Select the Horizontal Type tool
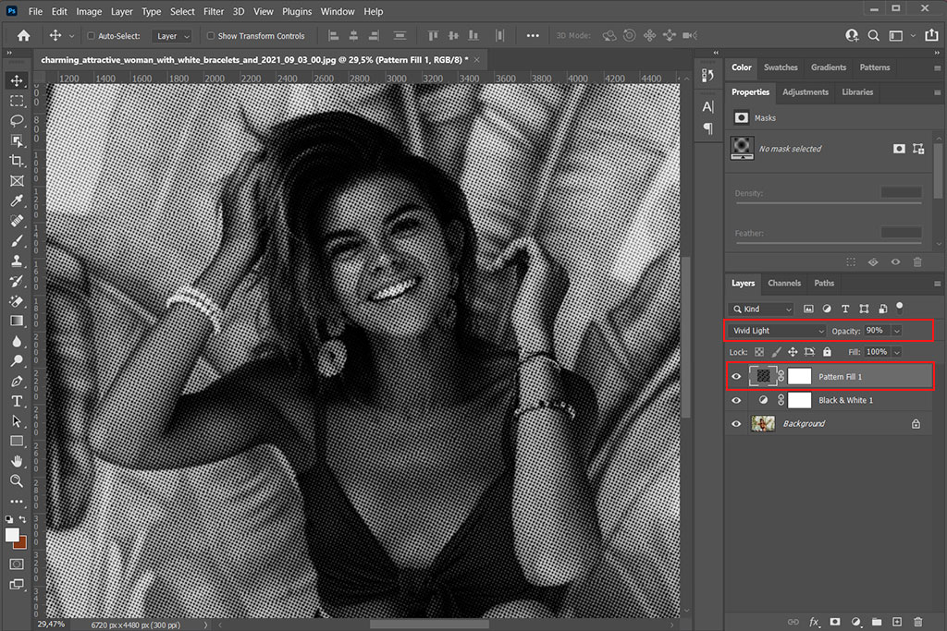This screenshot has width=947, height=631. (x=17, y=401)
